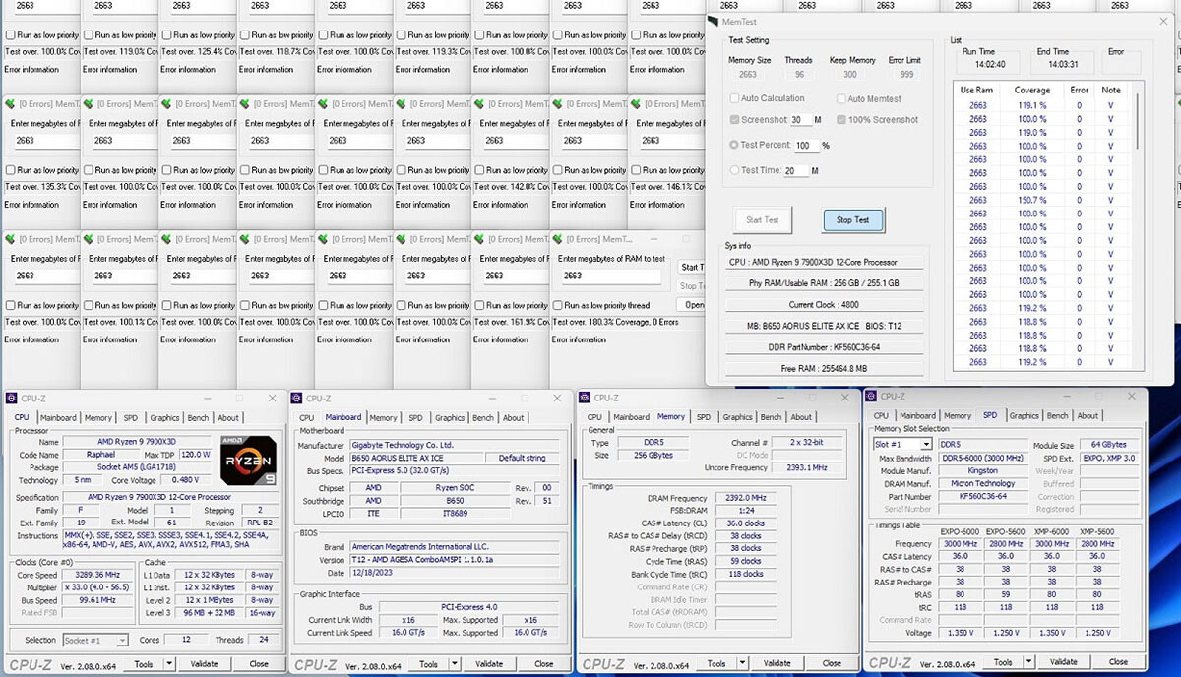Click the Stop Test button in MemTest helper
The width and height of the screenshot is (1181, 677).
coord(853,220)
